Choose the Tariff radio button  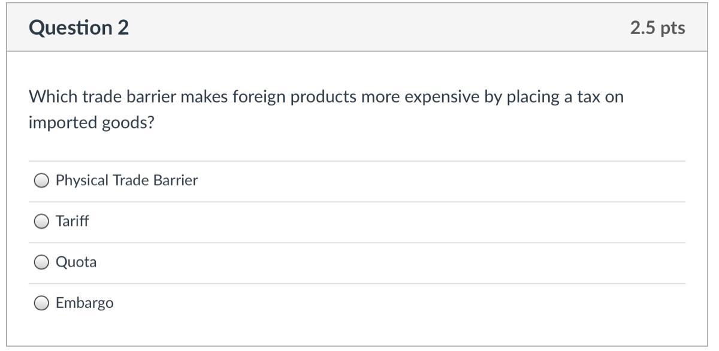click(x=41, y=222)
